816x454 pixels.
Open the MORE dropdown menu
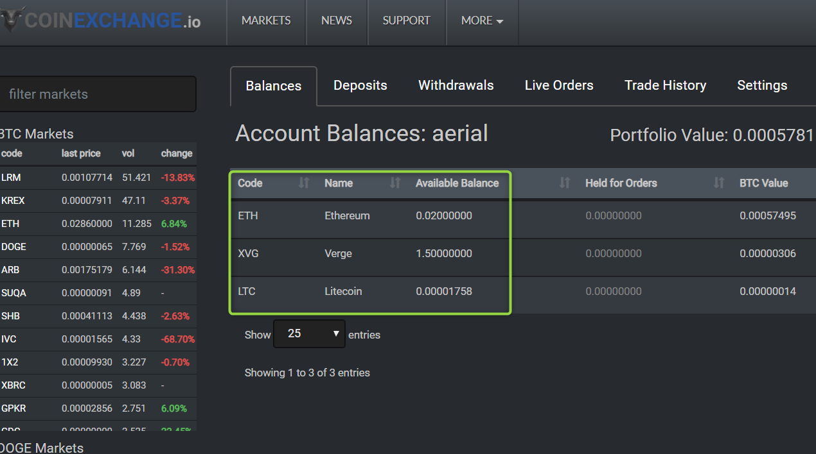click(x=482, y=21)
